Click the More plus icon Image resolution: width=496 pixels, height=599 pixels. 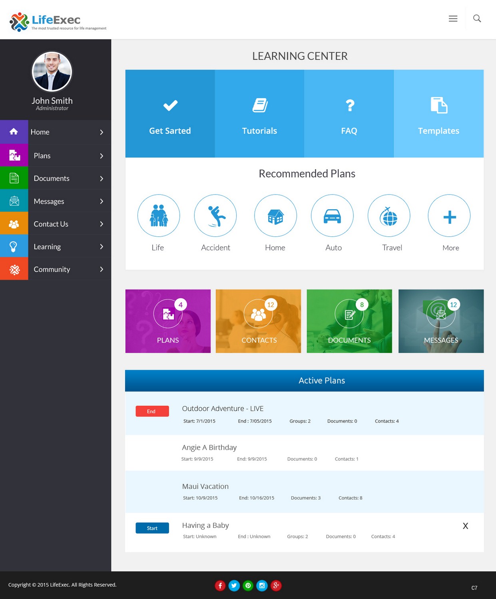click(x=449, y=216)
